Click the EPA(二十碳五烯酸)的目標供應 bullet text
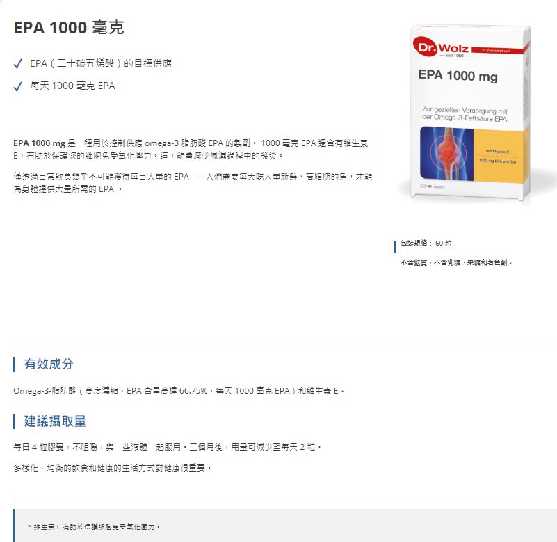557x542 pixels. pos(101,63)
